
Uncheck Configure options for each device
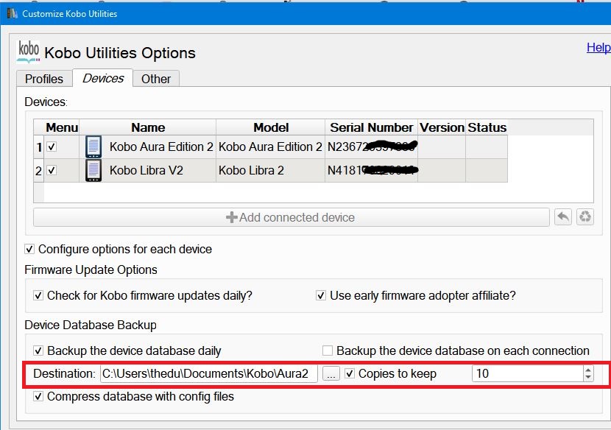(29, 249)
